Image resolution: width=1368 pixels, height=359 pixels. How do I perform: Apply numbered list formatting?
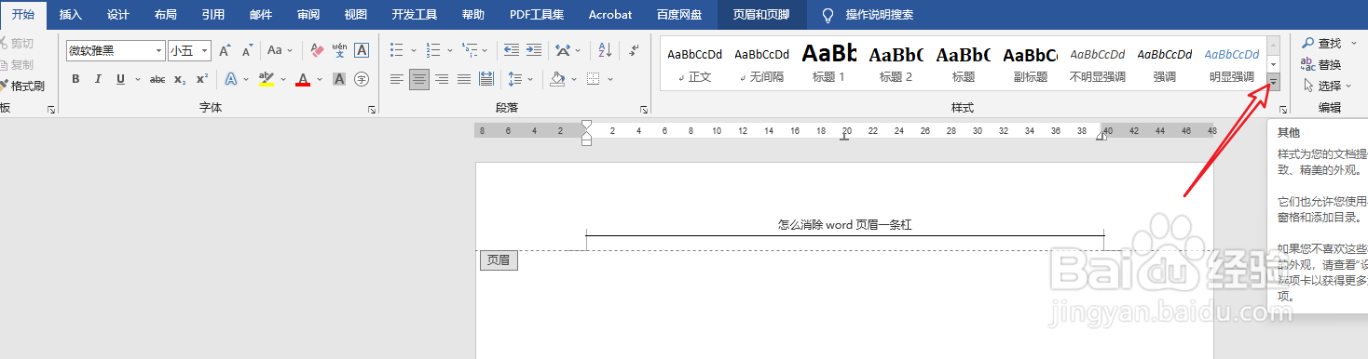pyautogui.click(x=432, y=50)
